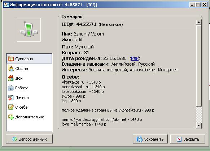Click the disk icon on Сохранить
The width and height of the screenshot is (210, 151).
(139, 139)
